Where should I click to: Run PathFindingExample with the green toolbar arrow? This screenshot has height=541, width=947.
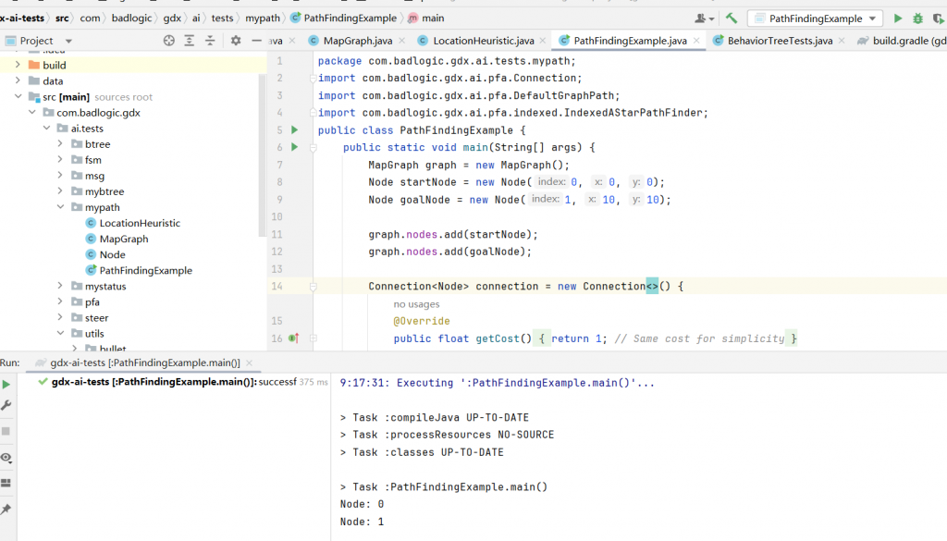tap(897, 18)
